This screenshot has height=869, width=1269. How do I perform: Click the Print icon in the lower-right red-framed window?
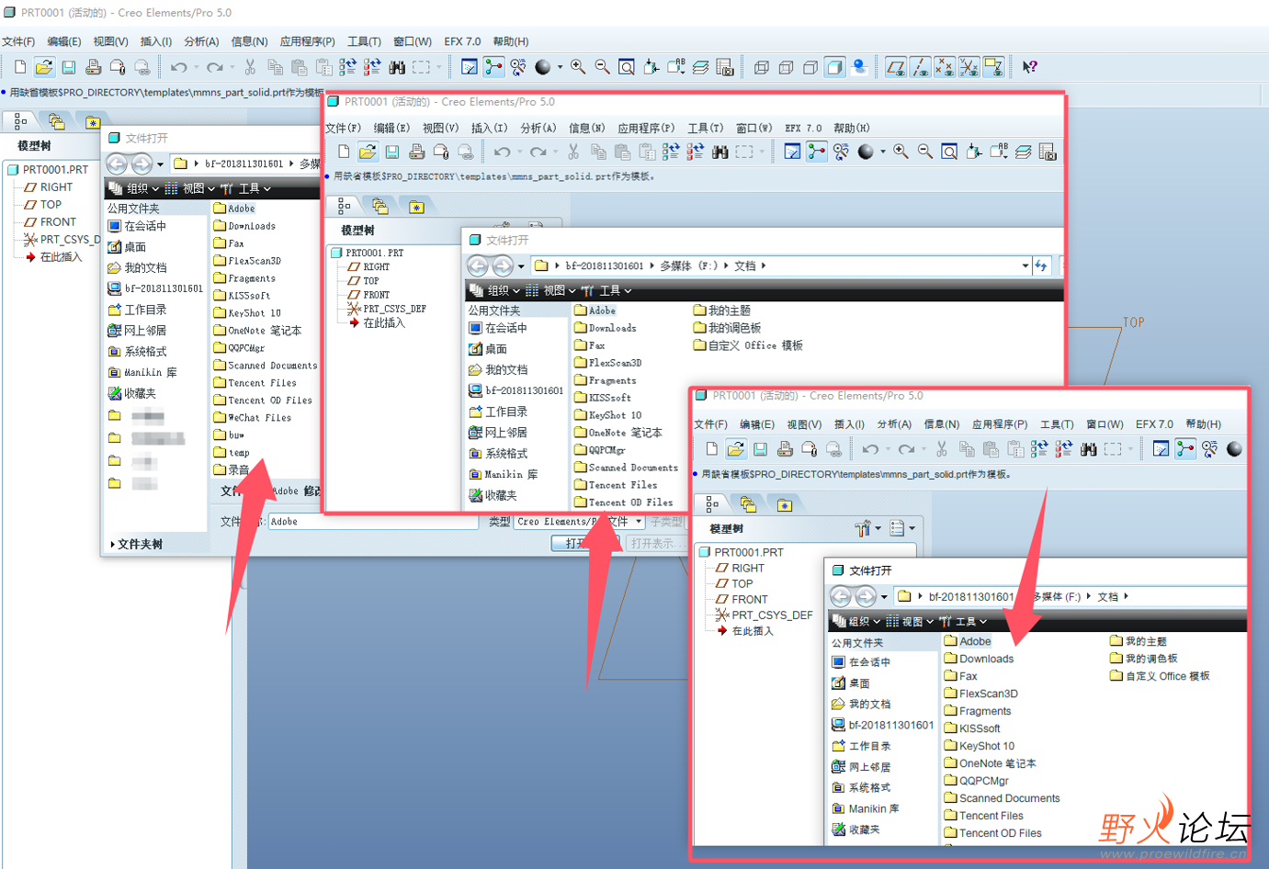click(x=784, y=448)
